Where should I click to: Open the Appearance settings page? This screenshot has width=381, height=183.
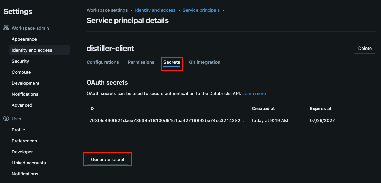24,39
